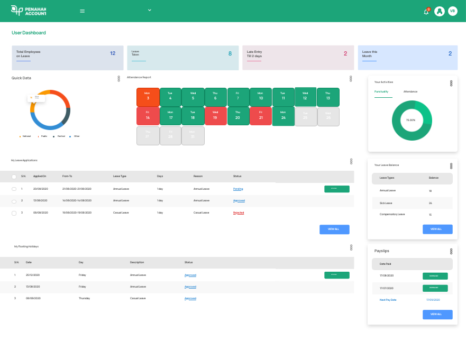Open Quick Data options menu dots
This screenshot has width=466, height=351.
pyautogui.click(x=119, y=79)
